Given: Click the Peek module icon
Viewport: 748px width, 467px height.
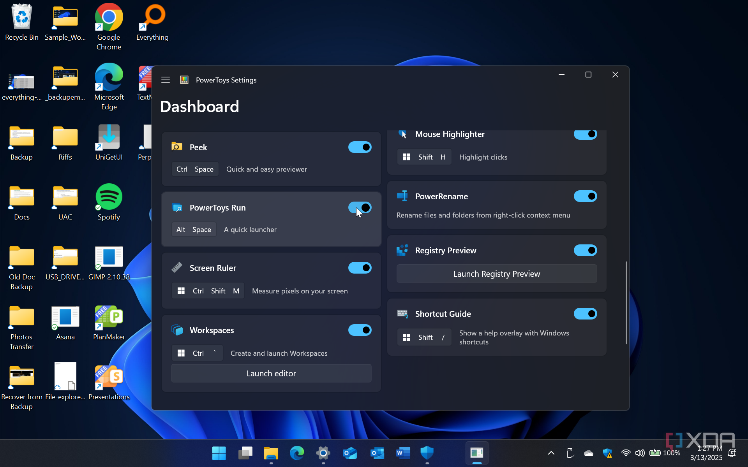Looking at the screenshot, I should (177, 147).
